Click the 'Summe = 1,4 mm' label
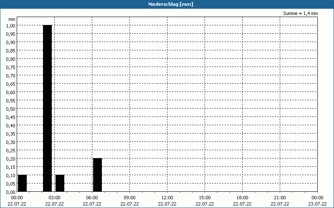This screenshot has width=334, height=208. coord(300,13)
